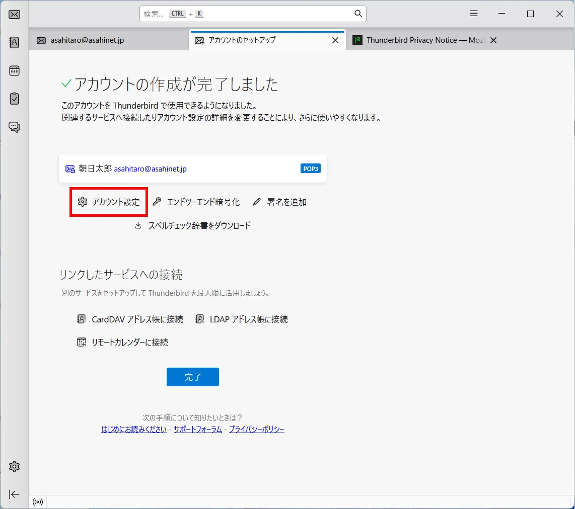Image resolution: width=575 pixels, height=509 pixels.
Task: Open Thunderbird settings via the gear icon
Action: (x=14, y=466)
